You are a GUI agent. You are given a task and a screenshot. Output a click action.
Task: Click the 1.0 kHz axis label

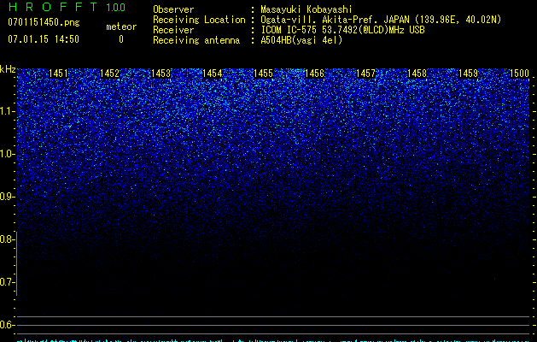7,154
